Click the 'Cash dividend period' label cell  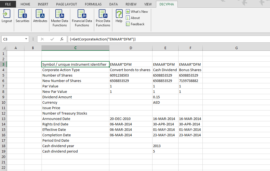[75, 151]
